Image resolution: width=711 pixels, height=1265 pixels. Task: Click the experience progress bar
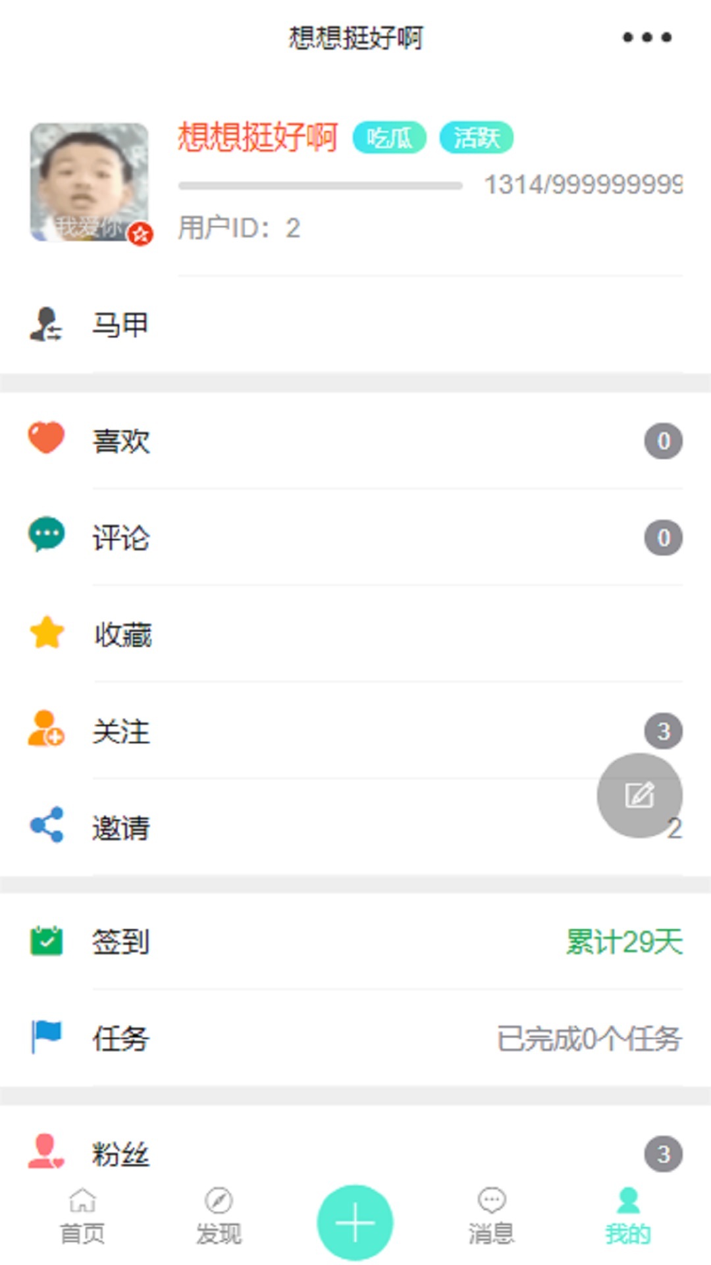click(320, 186)
